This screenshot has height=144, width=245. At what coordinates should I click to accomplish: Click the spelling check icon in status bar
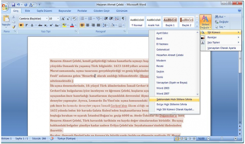pos(52,138)
